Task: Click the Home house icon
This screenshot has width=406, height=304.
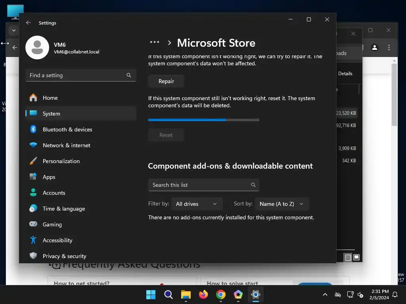Action: 33,97
